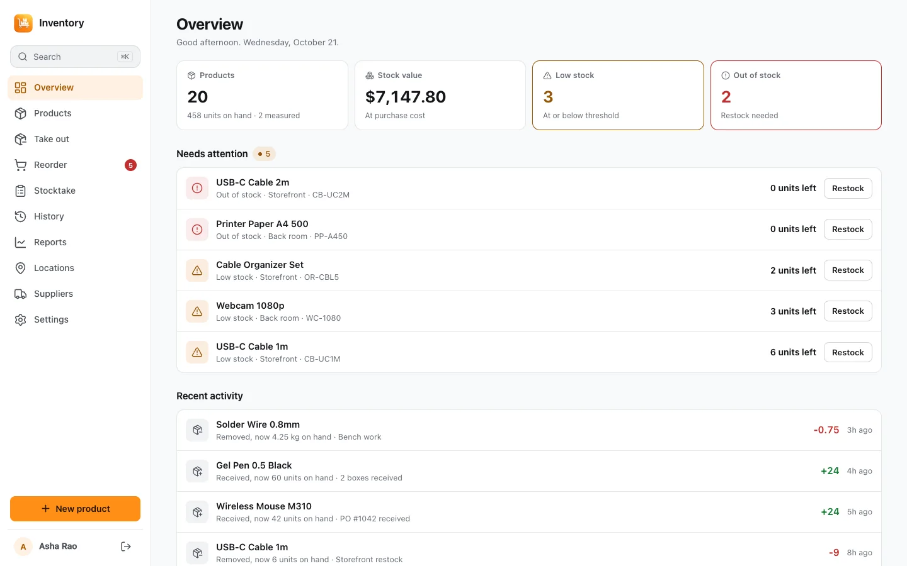
Task: Click the low stock warning icon for USB-C Cable 1m
Action: [x=197, y=352]
